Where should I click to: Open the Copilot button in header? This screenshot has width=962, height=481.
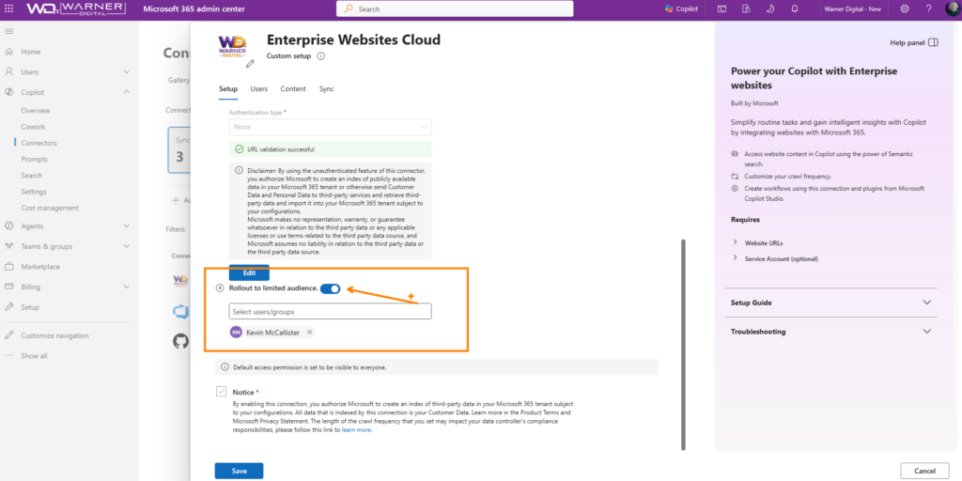coord(682,9)
